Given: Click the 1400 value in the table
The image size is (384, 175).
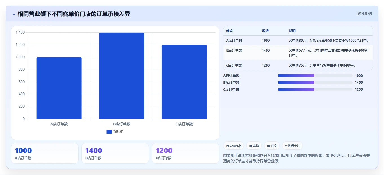Looking at the screenshot, I should click(x=266, y=50).
